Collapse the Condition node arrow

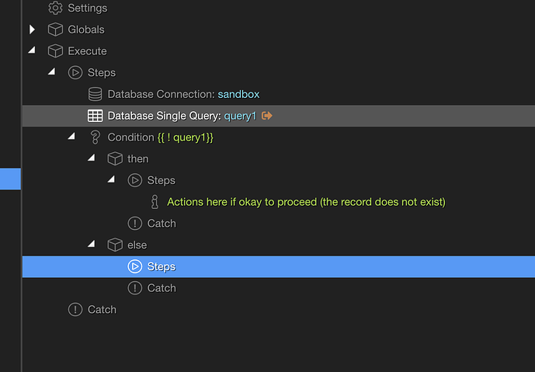[x=72, y=137]
